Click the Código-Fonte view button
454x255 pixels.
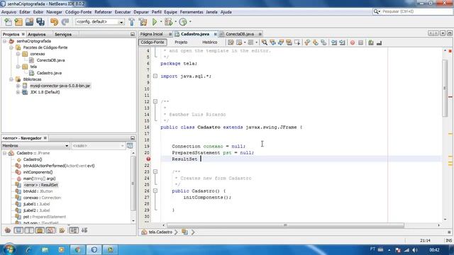coord(153,42)
